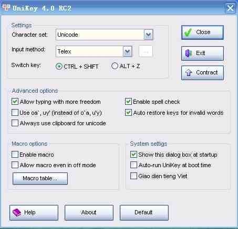This screenshot has height=229, width=238.
Task: Switch to Giao dien tieng Viet
Action: [x=133, y=176]
